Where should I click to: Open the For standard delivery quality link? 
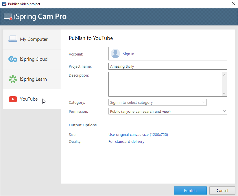pos(126,142)
